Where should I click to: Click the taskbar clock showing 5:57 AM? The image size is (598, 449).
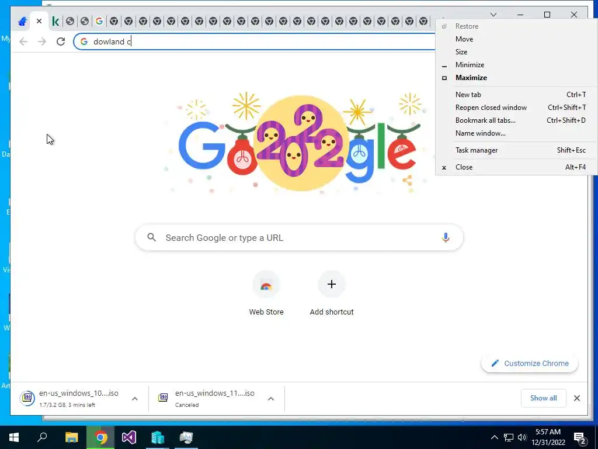click(x=548, y=437)
